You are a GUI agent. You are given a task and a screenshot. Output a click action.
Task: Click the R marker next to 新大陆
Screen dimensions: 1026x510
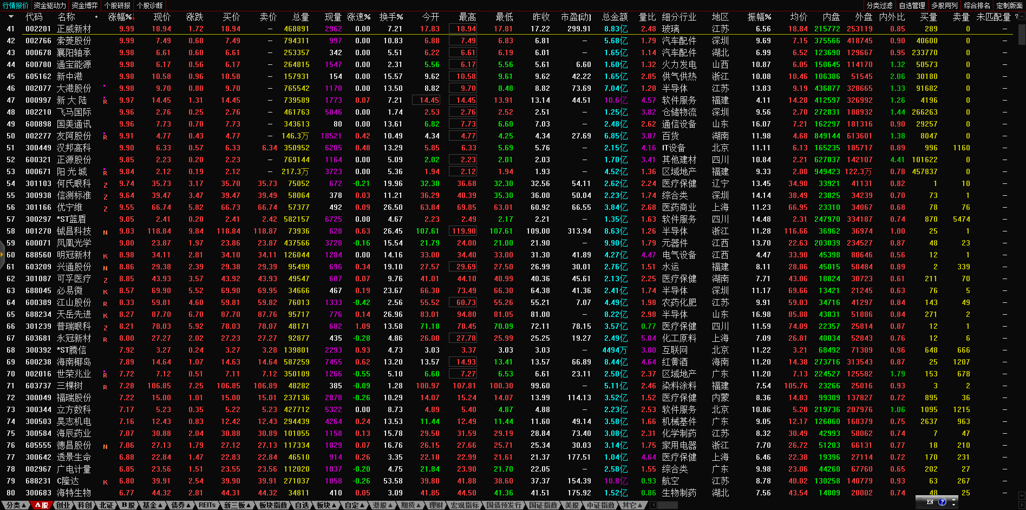click(105, 101)
